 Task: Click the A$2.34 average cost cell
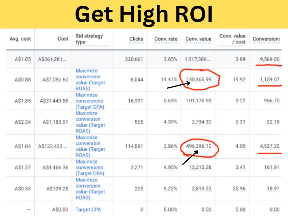pos(23,122)
